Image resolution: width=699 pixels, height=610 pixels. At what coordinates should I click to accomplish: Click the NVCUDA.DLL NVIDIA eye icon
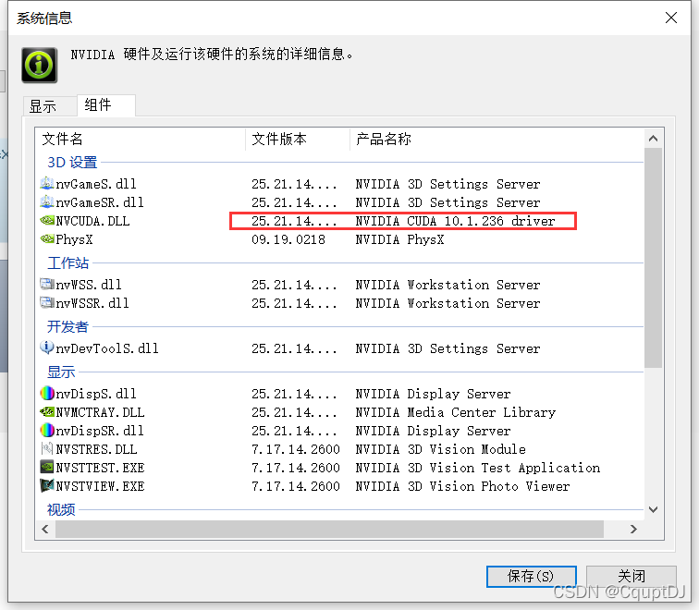[47, 220]
